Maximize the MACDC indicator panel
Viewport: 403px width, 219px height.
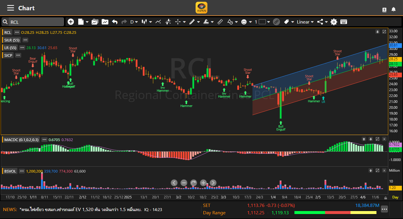click(x=377, y=139)
